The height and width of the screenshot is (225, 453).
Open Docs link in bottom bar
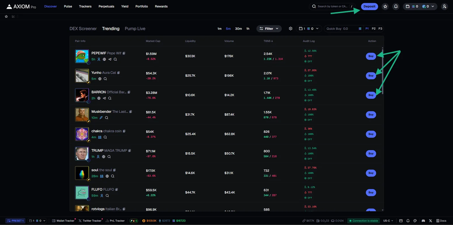click(x=441, y=221)
